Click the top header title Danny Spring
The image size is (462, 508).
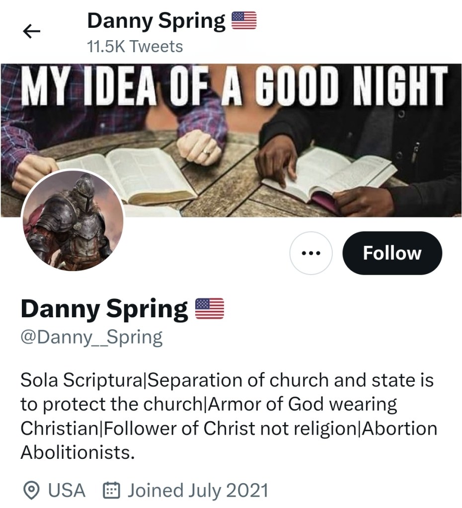tap(156, 21)
